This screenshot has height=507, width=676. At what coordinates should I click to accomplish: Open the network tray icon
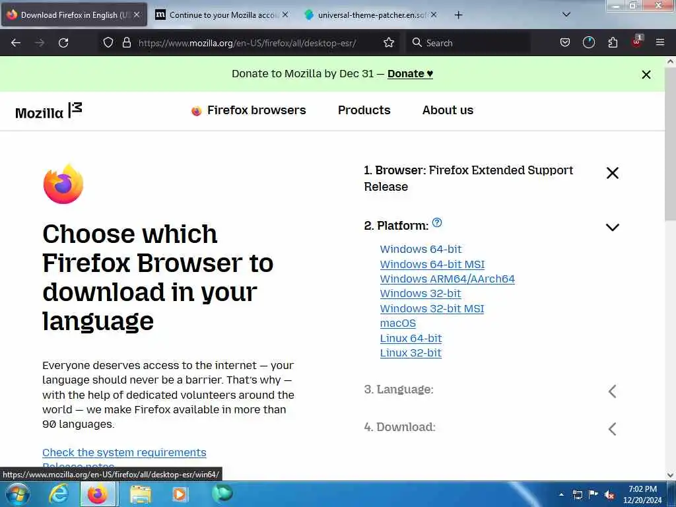[577, 494]
